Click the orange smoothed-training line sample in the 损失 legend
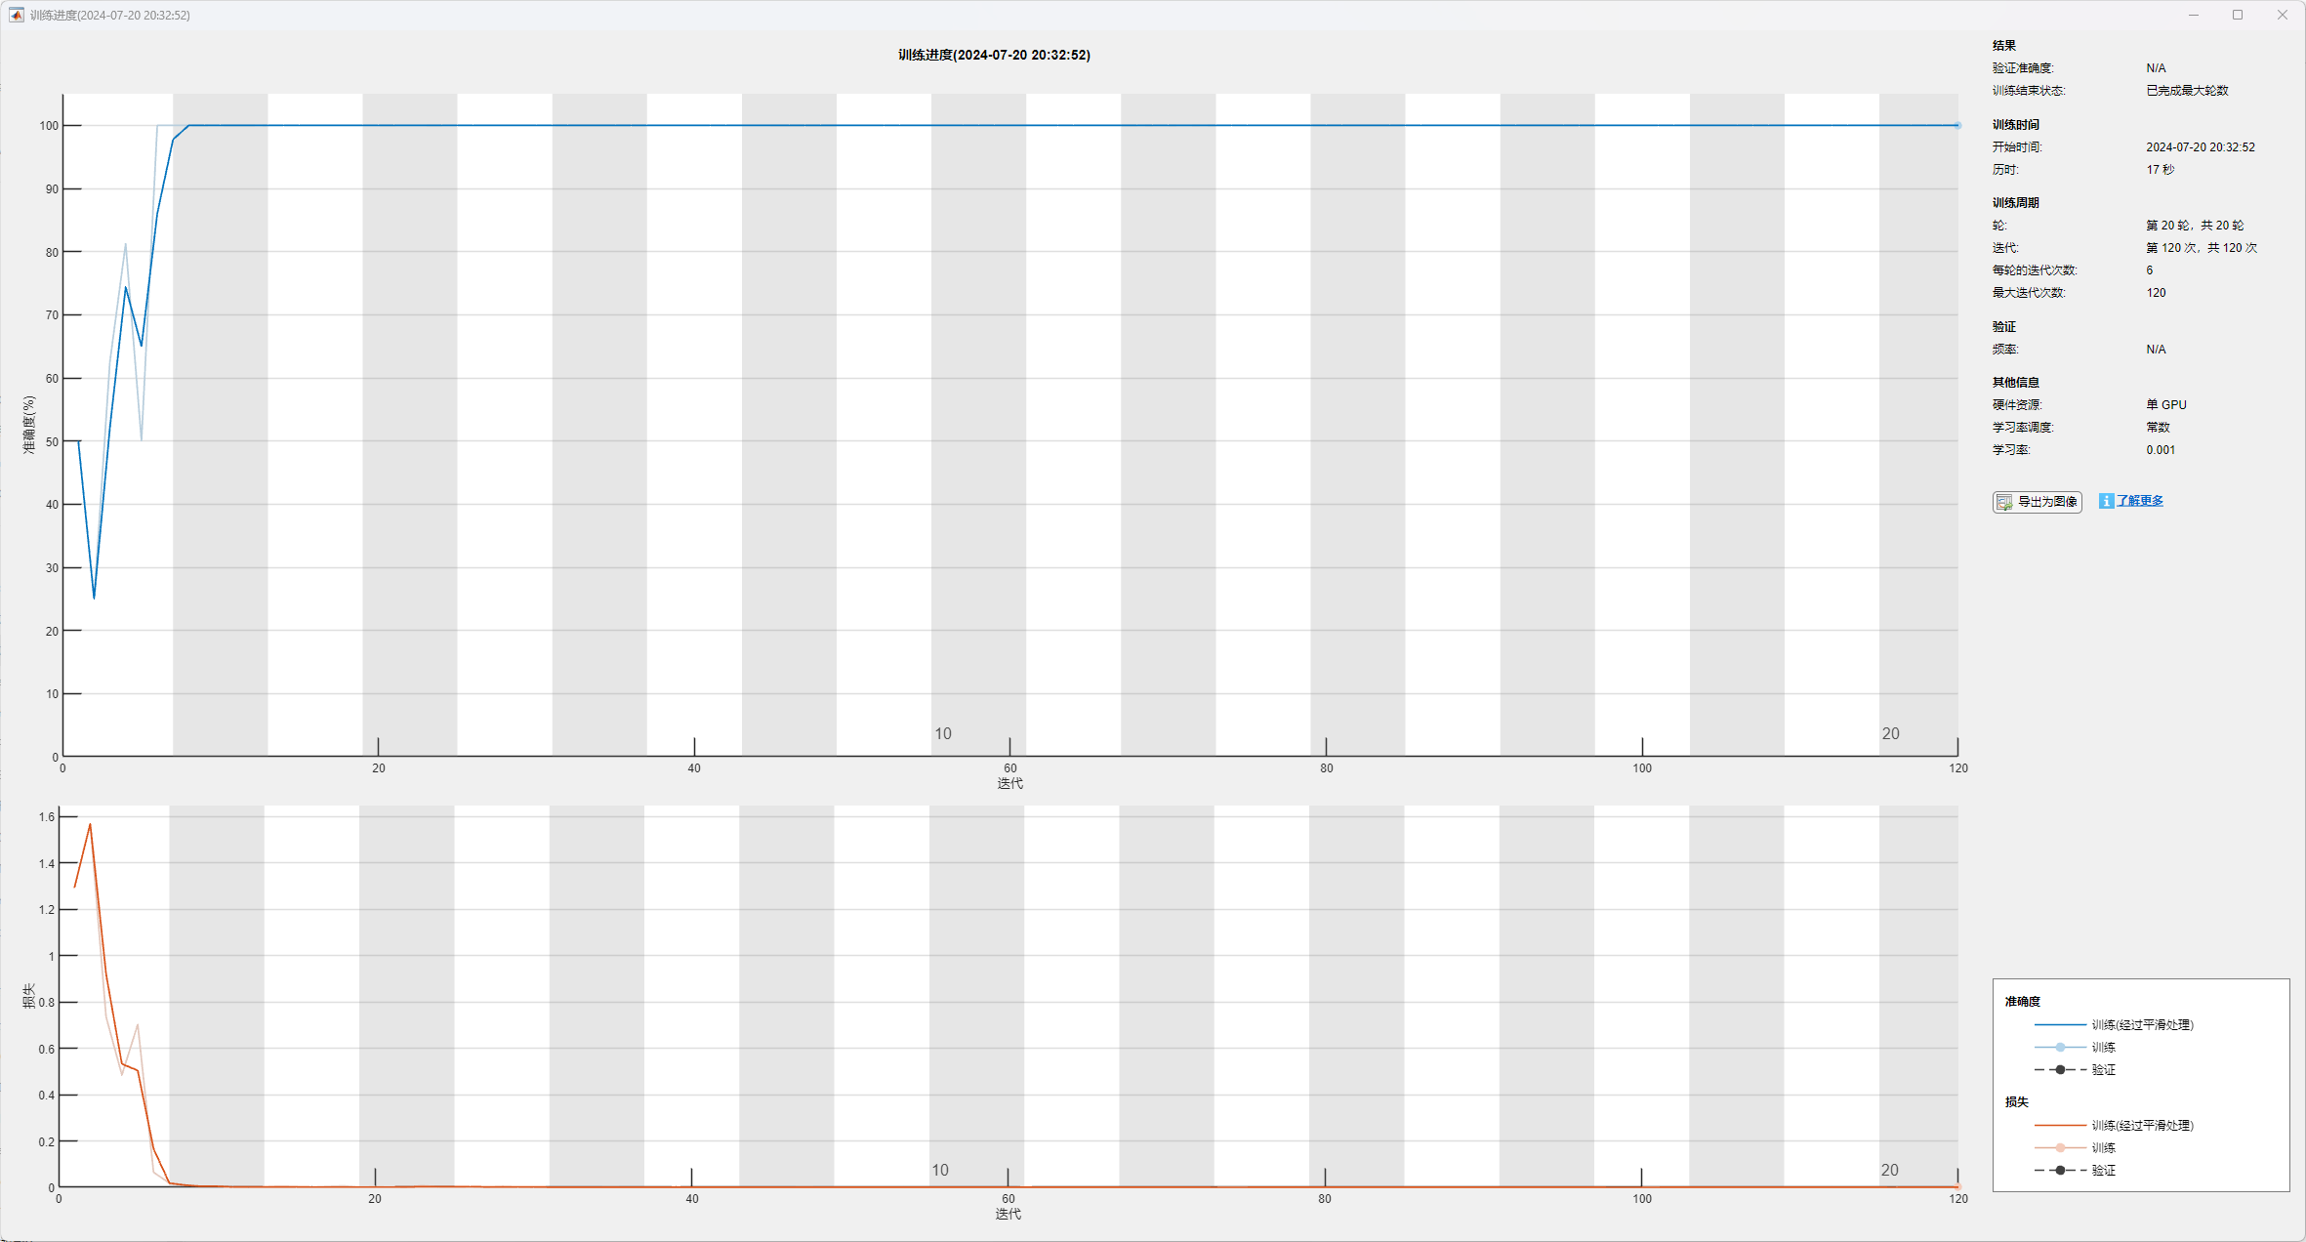The width and height of the screenshot is (2306, 1242). [x=2060, y=1125]
